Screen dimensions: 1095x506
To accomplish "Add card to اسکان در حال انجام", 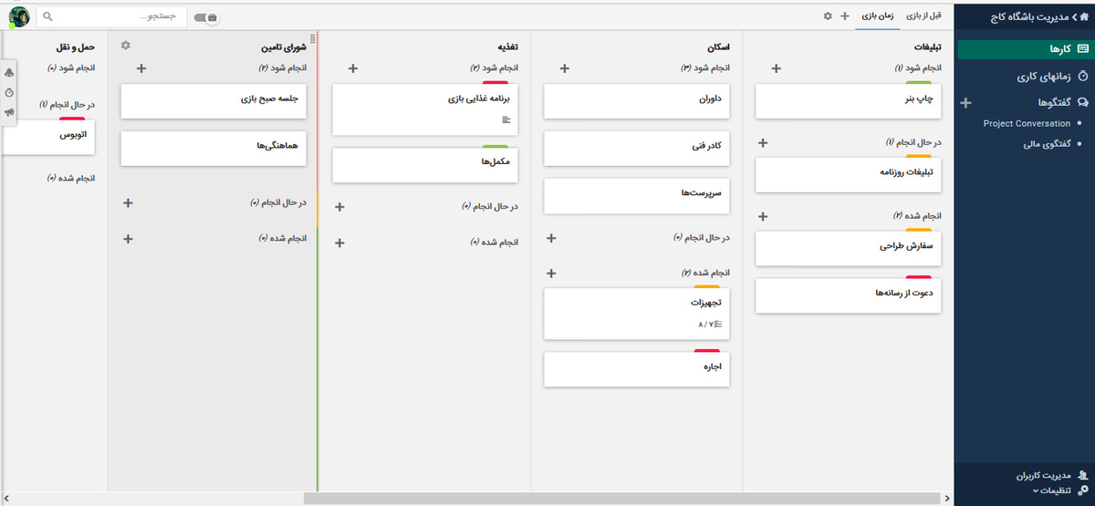I will [551, 238].
